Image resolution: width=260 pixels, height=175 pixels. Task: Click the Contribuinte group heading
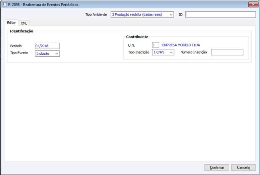tap(137, 37)
